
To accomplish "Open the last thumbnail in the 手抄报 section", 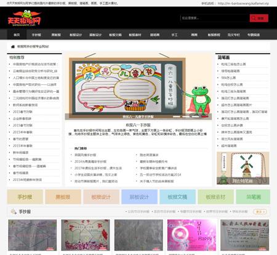I will (244, 235).
